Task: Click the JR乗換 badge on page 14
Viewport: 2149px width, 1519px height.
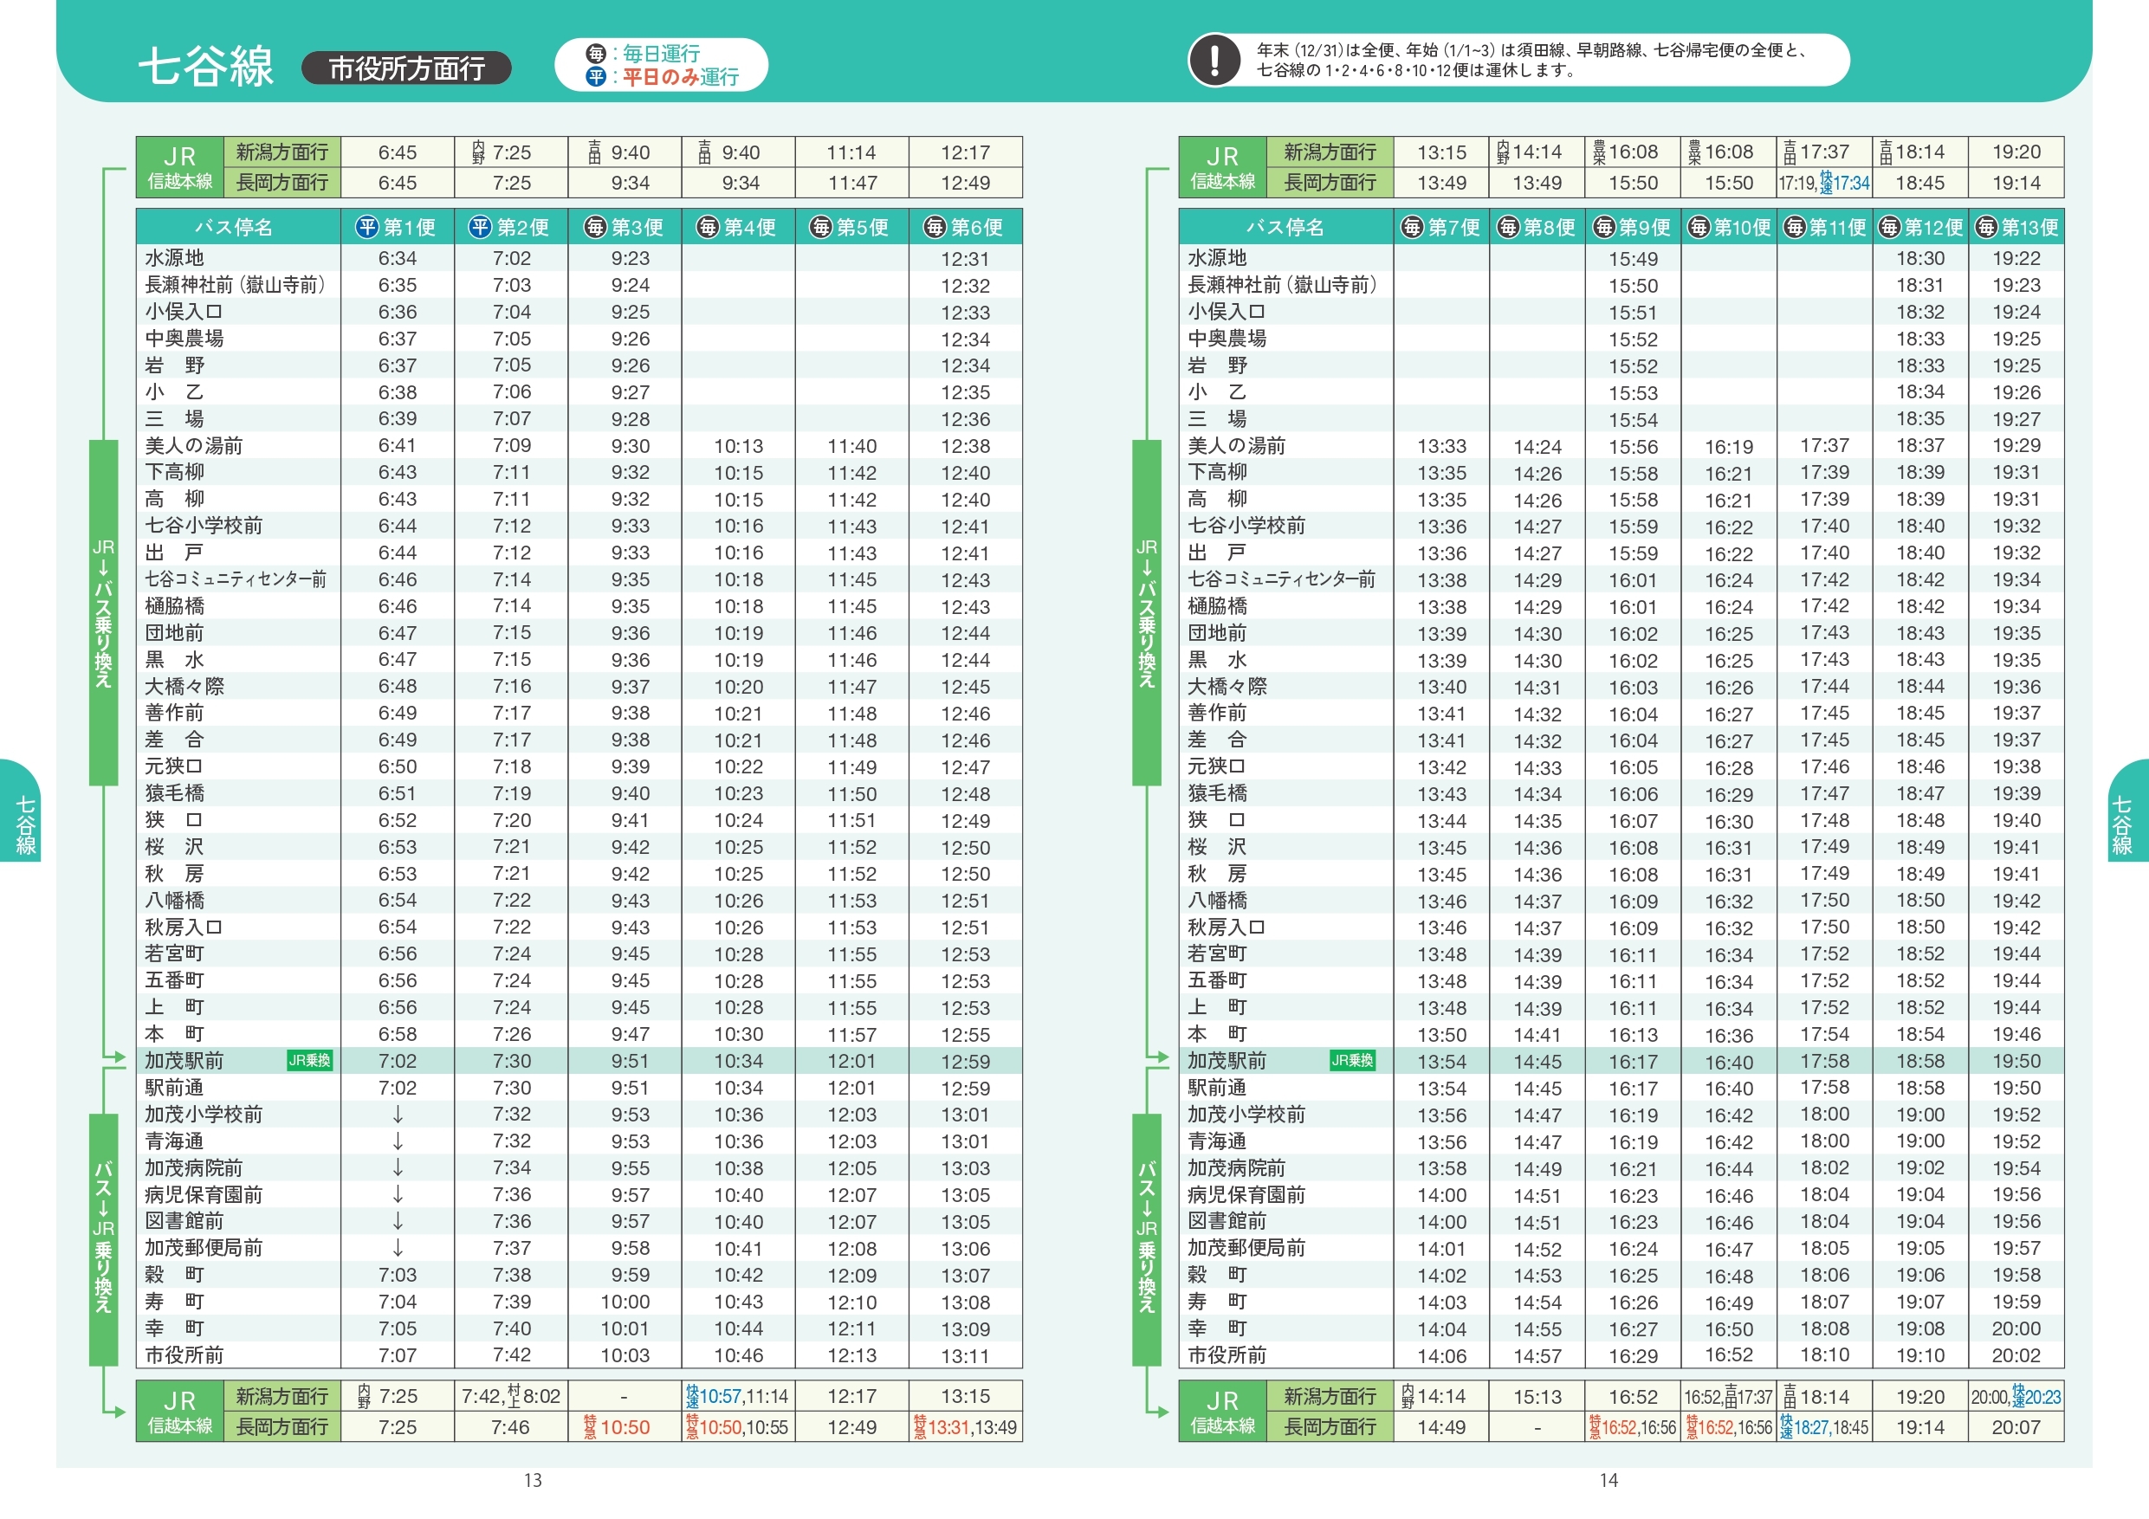Action: [x=1352, y=1060]
